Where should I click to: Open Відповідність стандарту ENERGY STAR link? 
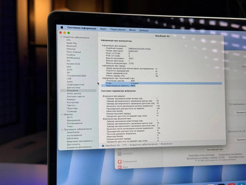206,158
